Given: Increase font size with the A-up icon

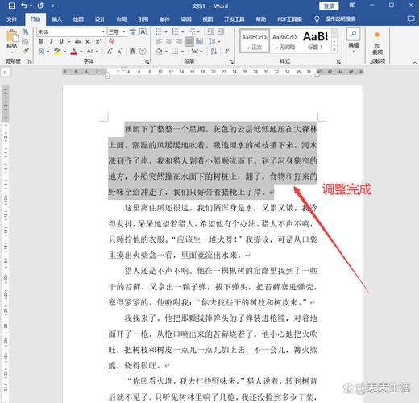Looking at the screenshot, I should 110,51.
